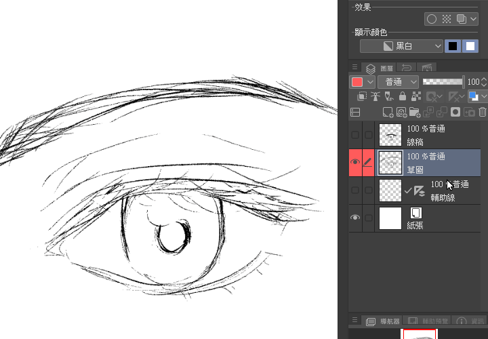Expand the 效果 options arrow

tap(473, 19)
